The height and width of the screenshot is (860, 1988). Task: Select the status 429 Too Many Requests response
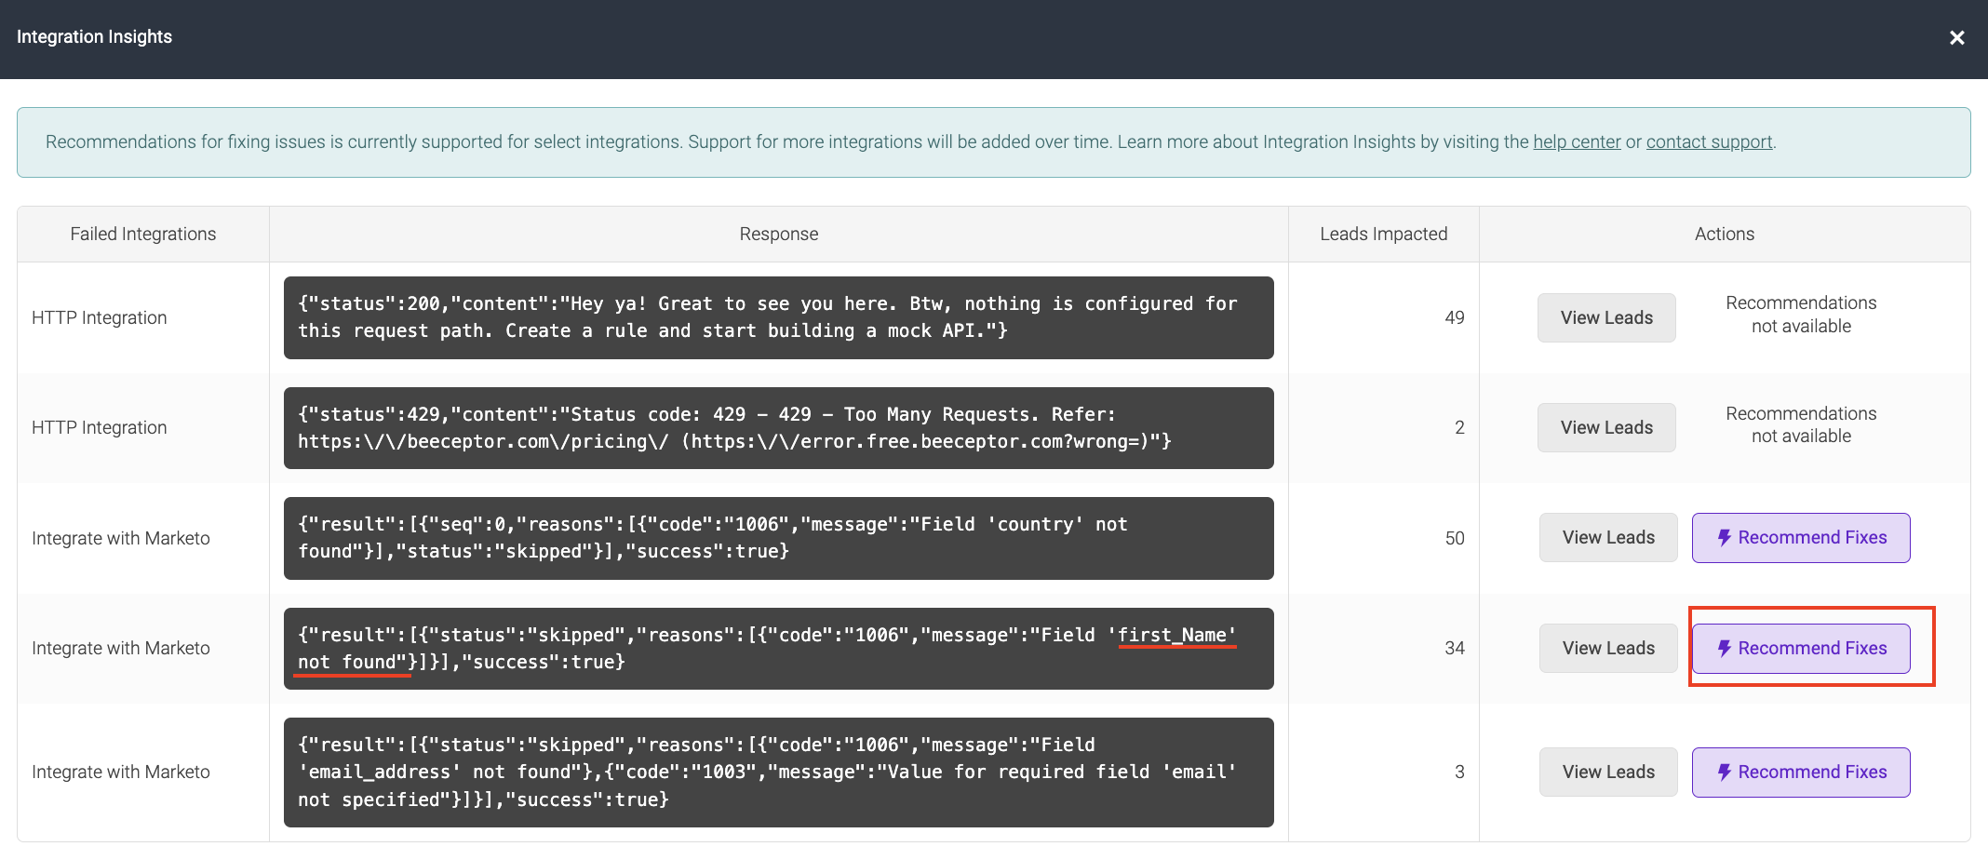pos(779,428)
